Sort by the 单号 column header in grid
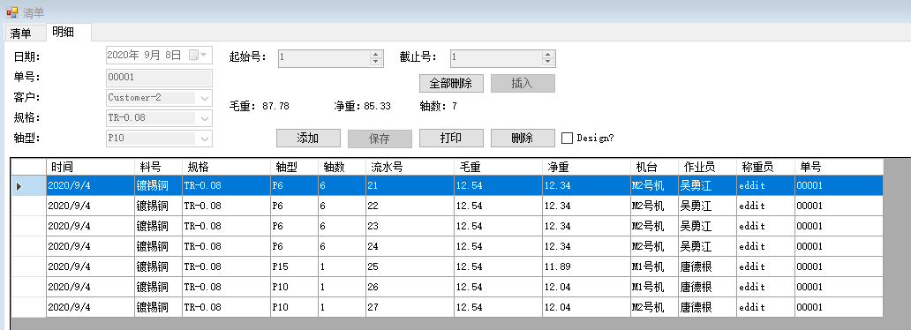The image size is (911, 330). 839,167
